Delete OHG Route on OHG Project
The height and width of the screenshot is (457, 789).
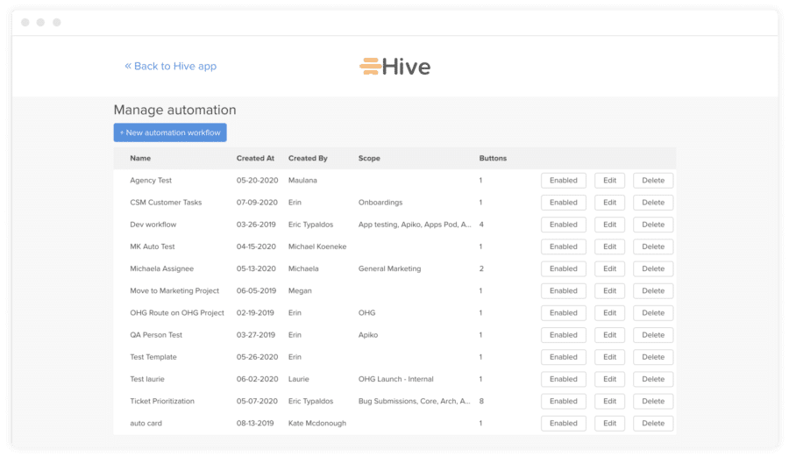pos(653,312)
